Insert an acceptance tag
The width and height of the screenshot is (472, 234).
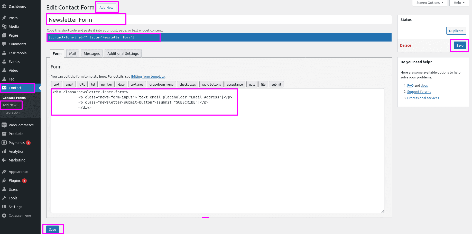(235, 84)
